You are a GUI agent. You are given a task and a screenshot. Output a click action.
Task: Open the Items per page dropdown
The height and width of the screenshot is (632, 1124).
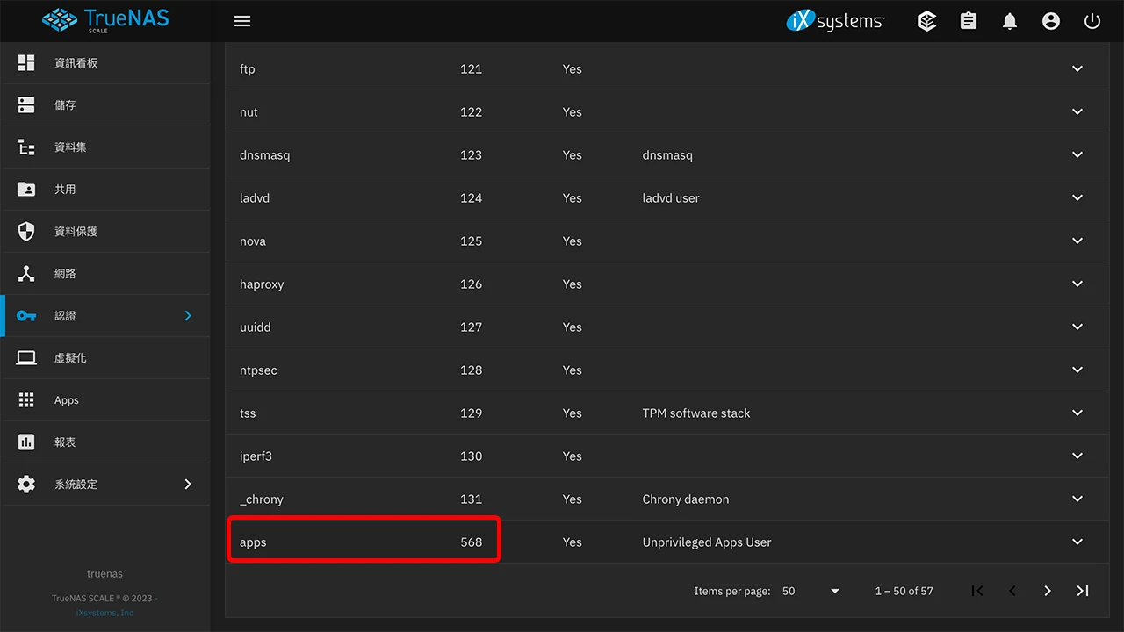pyautogui.click(x=811, y=591)
